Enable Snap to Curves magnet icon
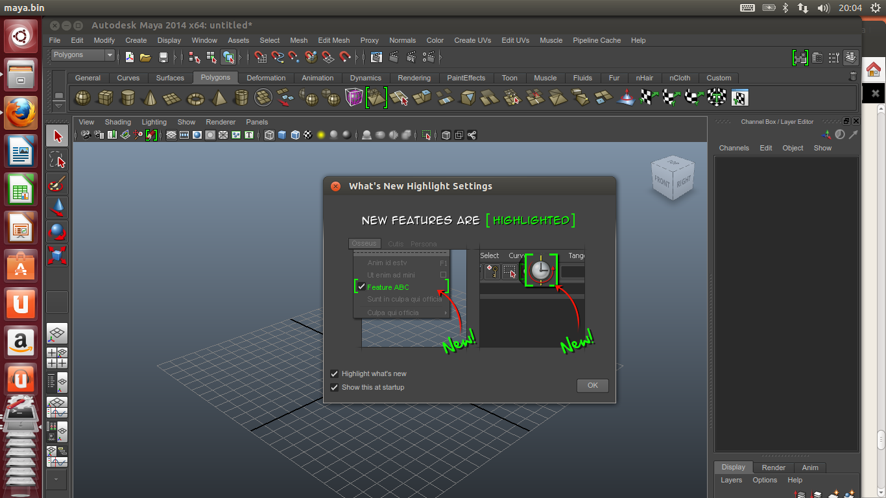This screenshot has height=498, width=886. (278, 57)
